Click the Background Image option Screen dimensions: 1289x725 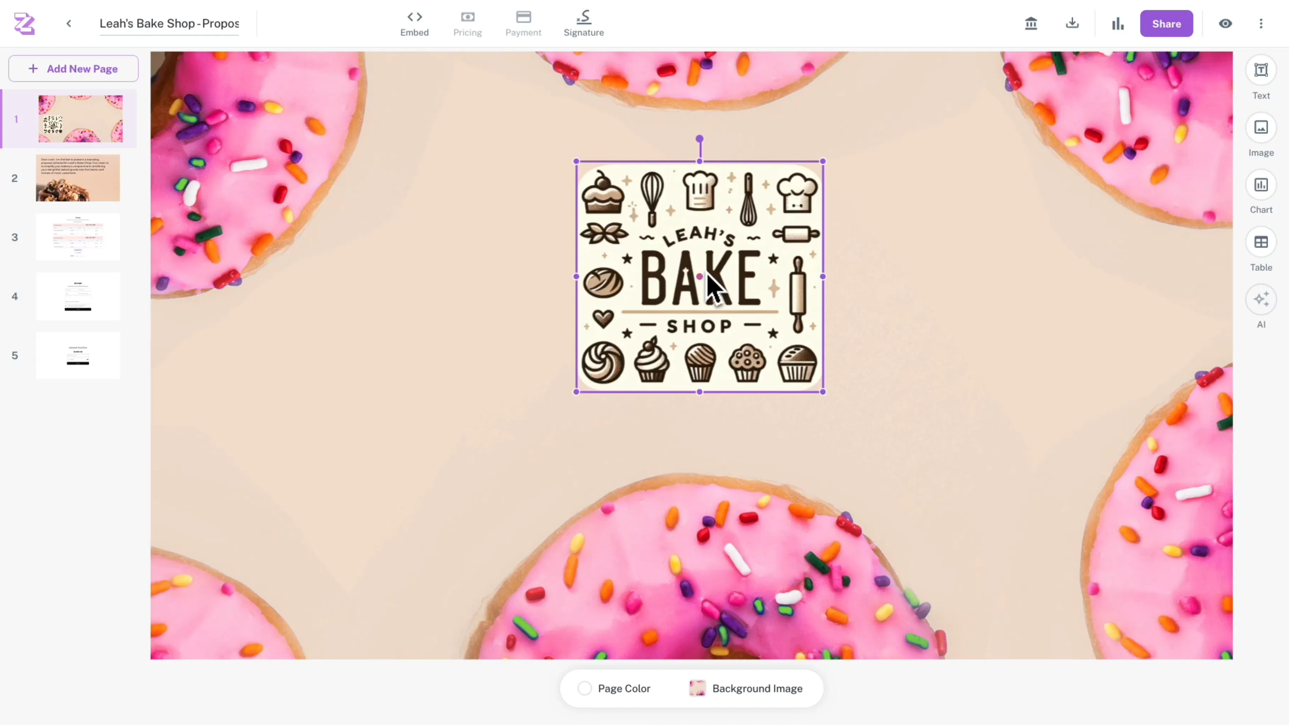pyautogui.click(x=746, y=688)
